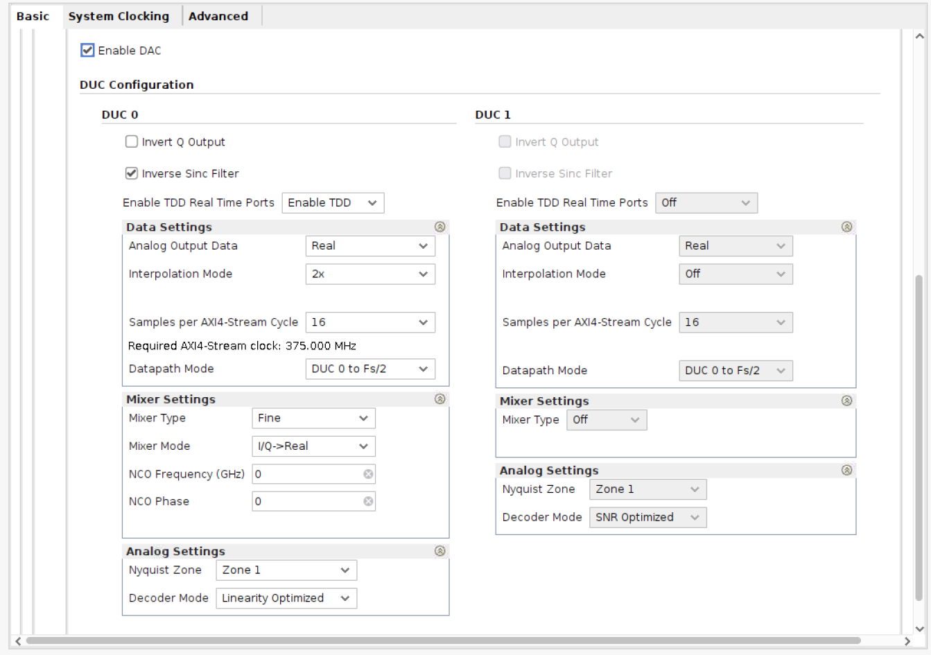Click the horizontal scrollbar at bottom

pos(444,640)
